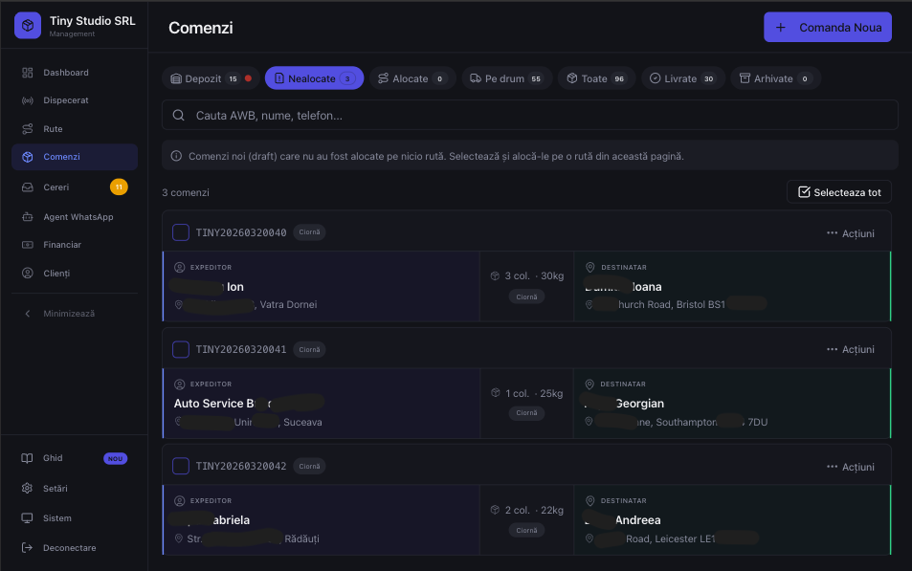Check order TINY20260320040 selection box

[180, 231]
